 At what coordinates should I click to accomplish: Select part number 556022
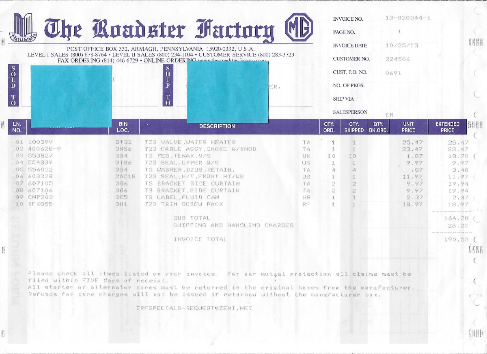(x=40, y=170)
